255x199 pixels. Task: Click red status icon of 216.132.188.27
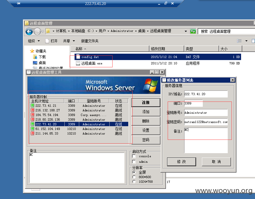tap(32, 110)
